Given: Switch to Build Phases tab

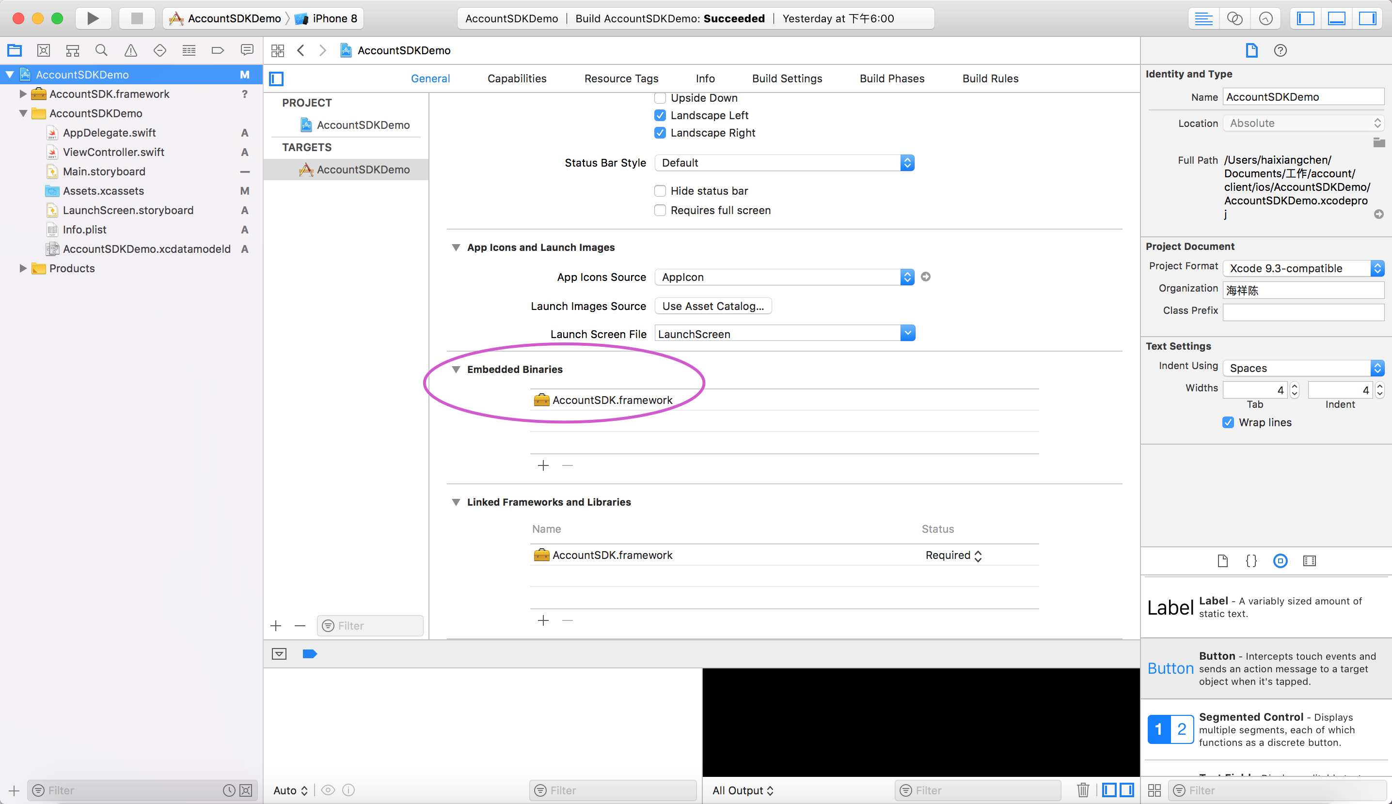Looking at the screenshot, I should (x=891, y=78).
